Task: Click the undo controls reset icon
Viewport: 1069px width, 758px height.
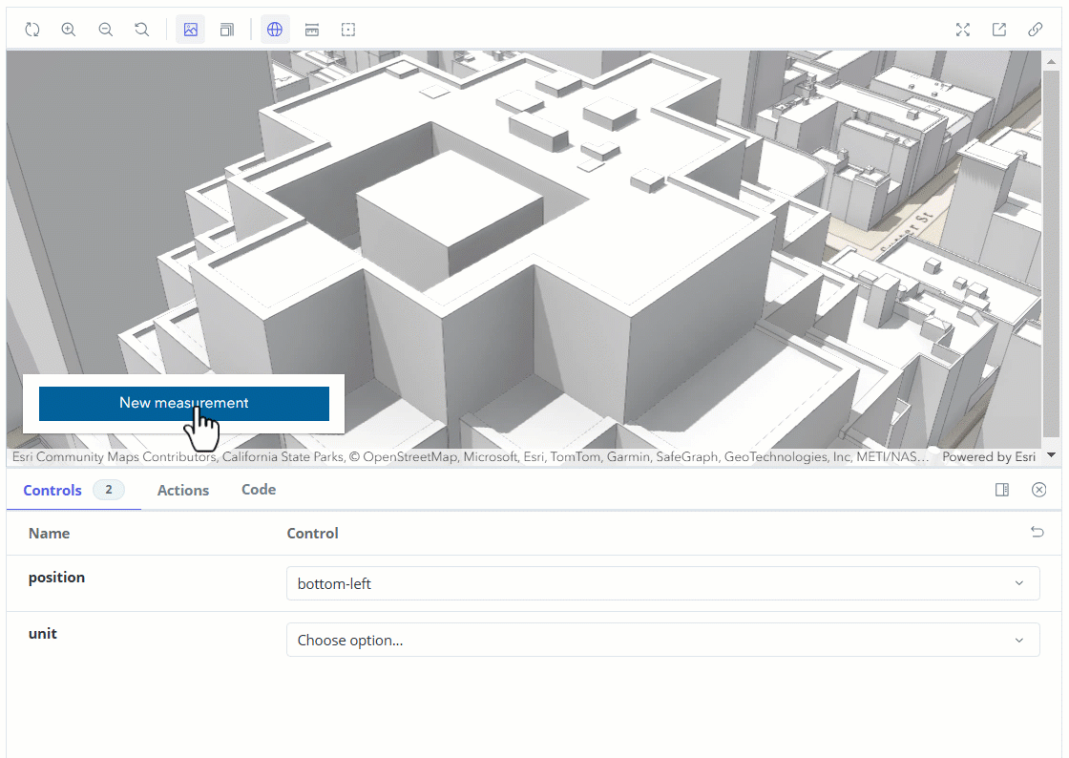Action: (1038, 532)
